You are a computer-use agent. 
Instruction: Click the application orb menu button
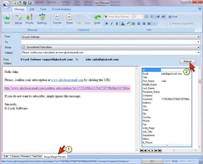coord(6,5)
